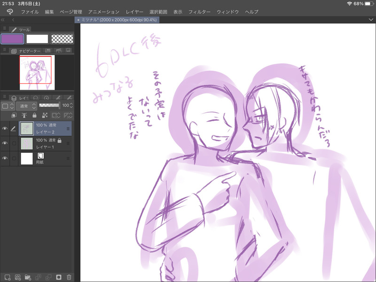The width and height of the screenshot is (376, 282).
Task: Open the 編集 menu
Action: tap(49, 12)
